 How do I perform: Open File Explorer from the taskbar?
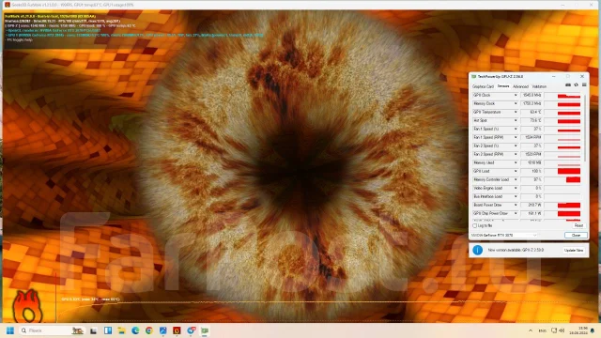[x=121, y=330]
